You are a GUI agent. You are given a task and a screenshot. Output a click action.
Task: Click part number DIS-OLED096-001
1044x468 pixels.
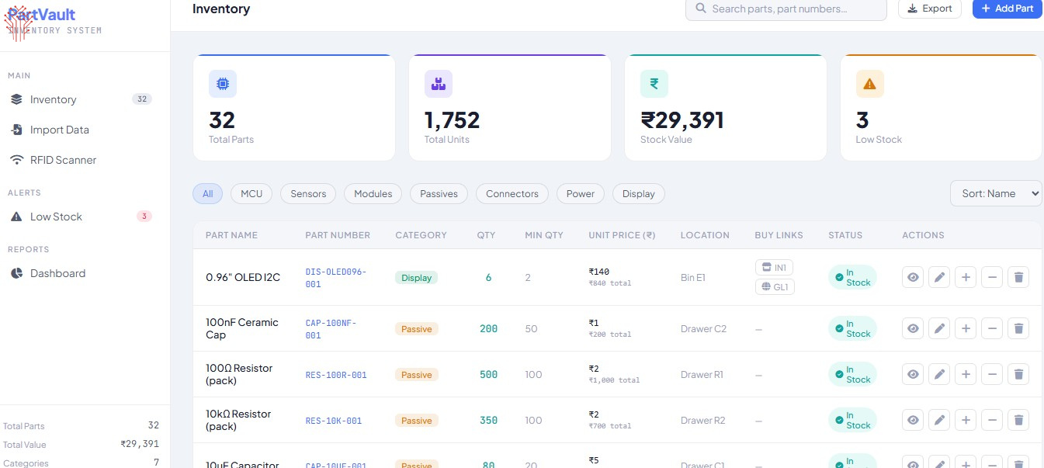[x=336, y=278]
